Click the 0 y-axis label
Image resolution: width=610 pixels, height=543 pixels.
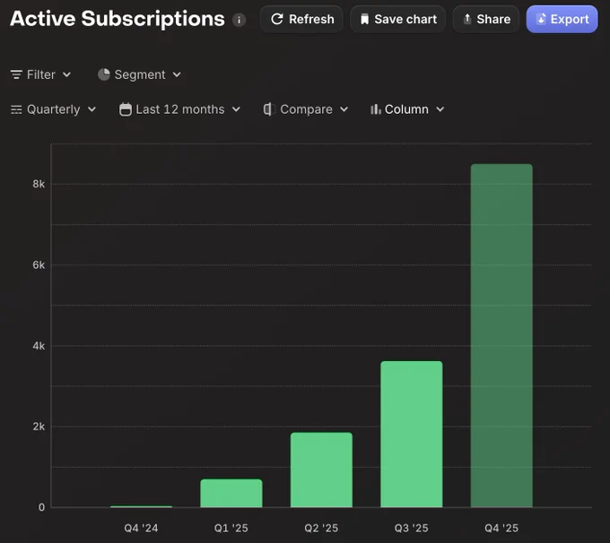pos(41,507)
